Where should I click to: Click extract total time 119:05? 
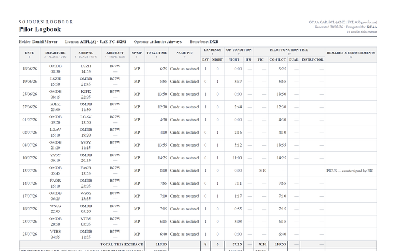click(x=161, y=244)
